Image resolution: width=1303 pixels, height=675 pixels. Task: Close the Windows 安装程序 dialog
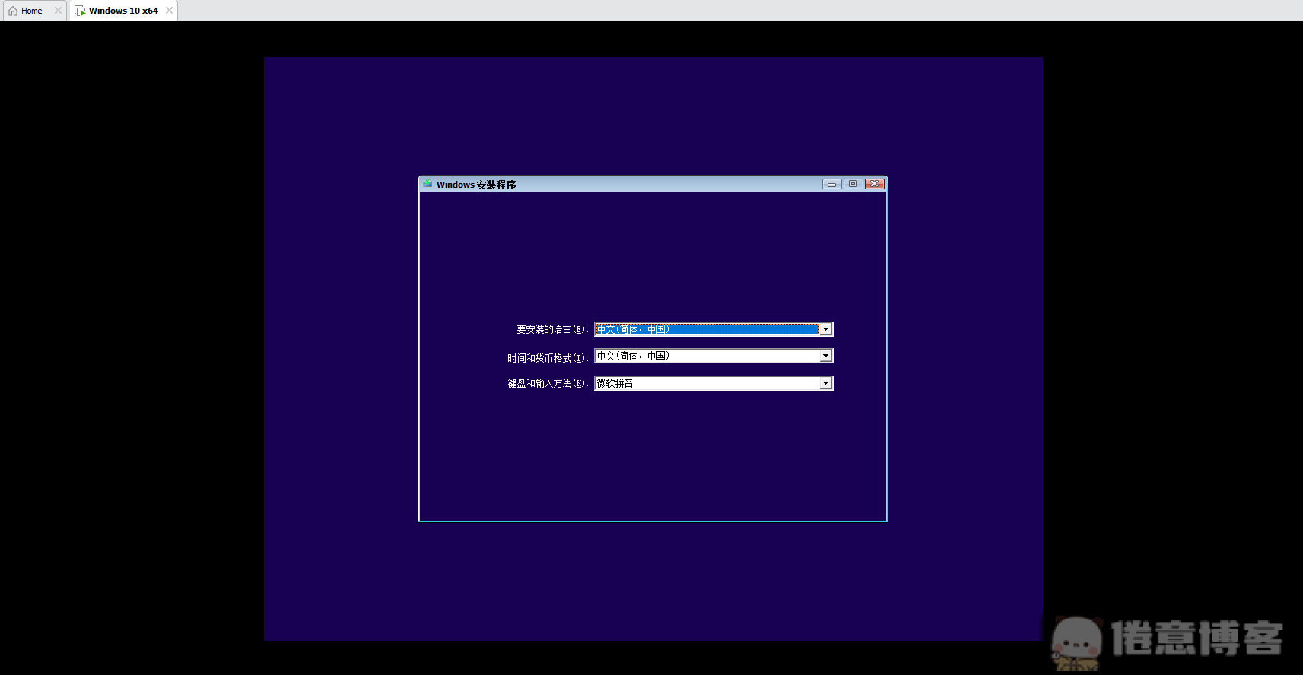[875, 184]
